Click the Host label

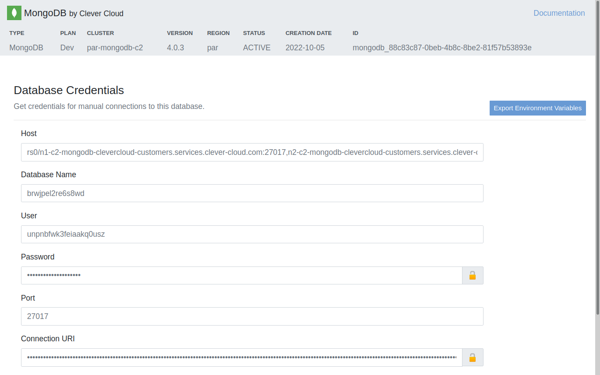(x=29, y=133)
